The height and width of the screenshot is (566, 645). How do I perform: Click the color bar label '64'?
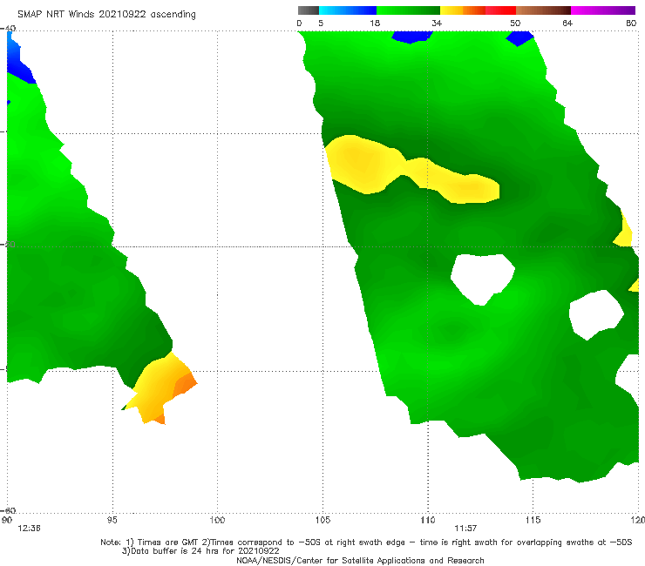[567, 23]
